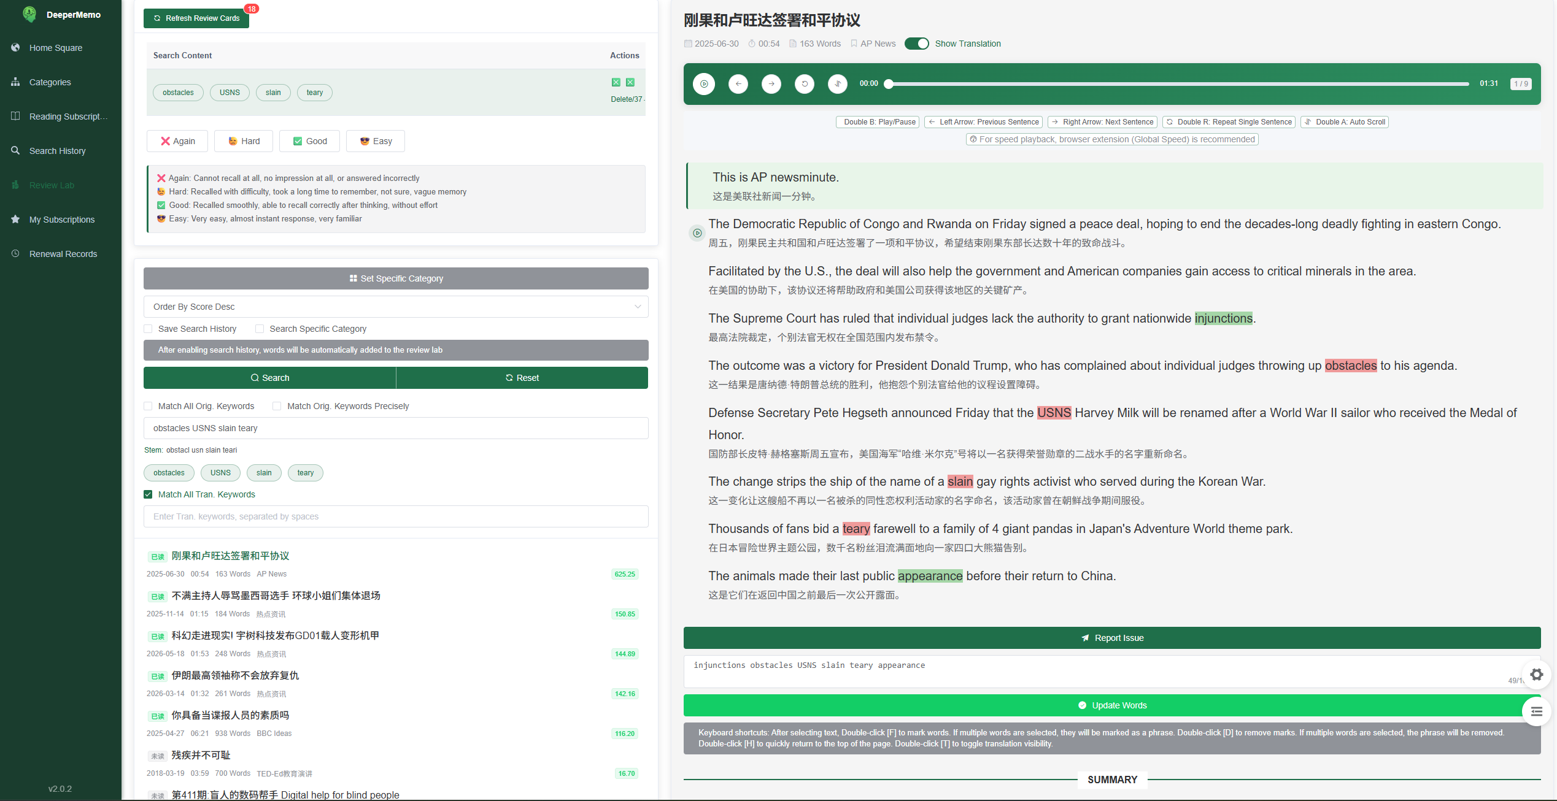Check Match All Orig. Keywords
The image size is (1557, 801).
click(x=148, y=406)
